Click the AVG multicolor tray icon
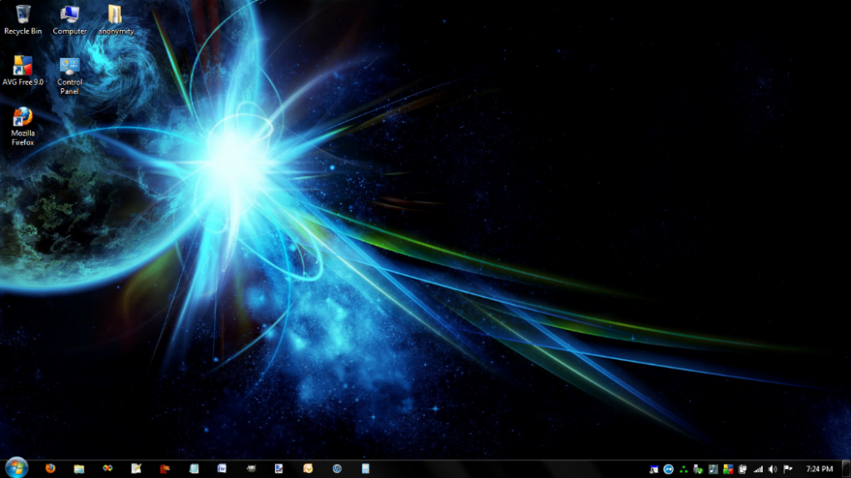Image resolution: width=851 pixels, height=478 pixels. [x=728, y=469]
